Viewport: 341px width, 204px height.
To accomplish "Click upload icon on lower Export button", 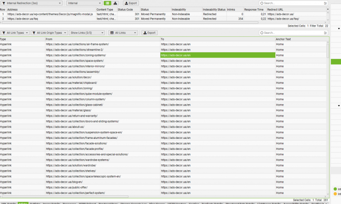I will tap(145, 33).
